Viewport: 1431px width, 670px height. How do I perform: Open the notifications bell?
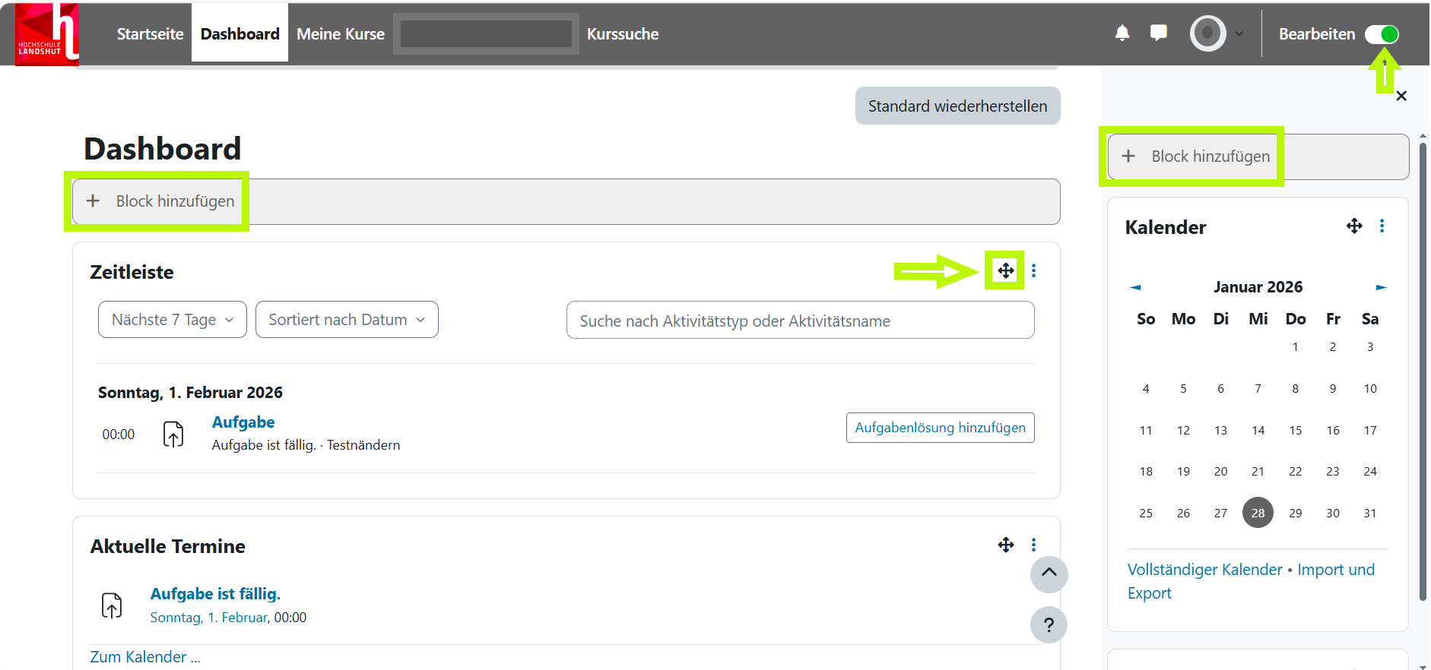tap(1122, 33)
